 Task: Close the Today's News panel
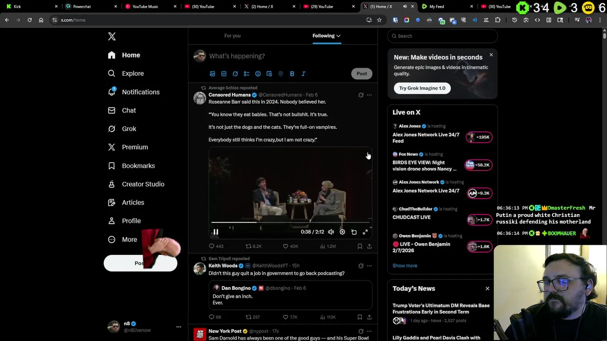pos(487,288)
